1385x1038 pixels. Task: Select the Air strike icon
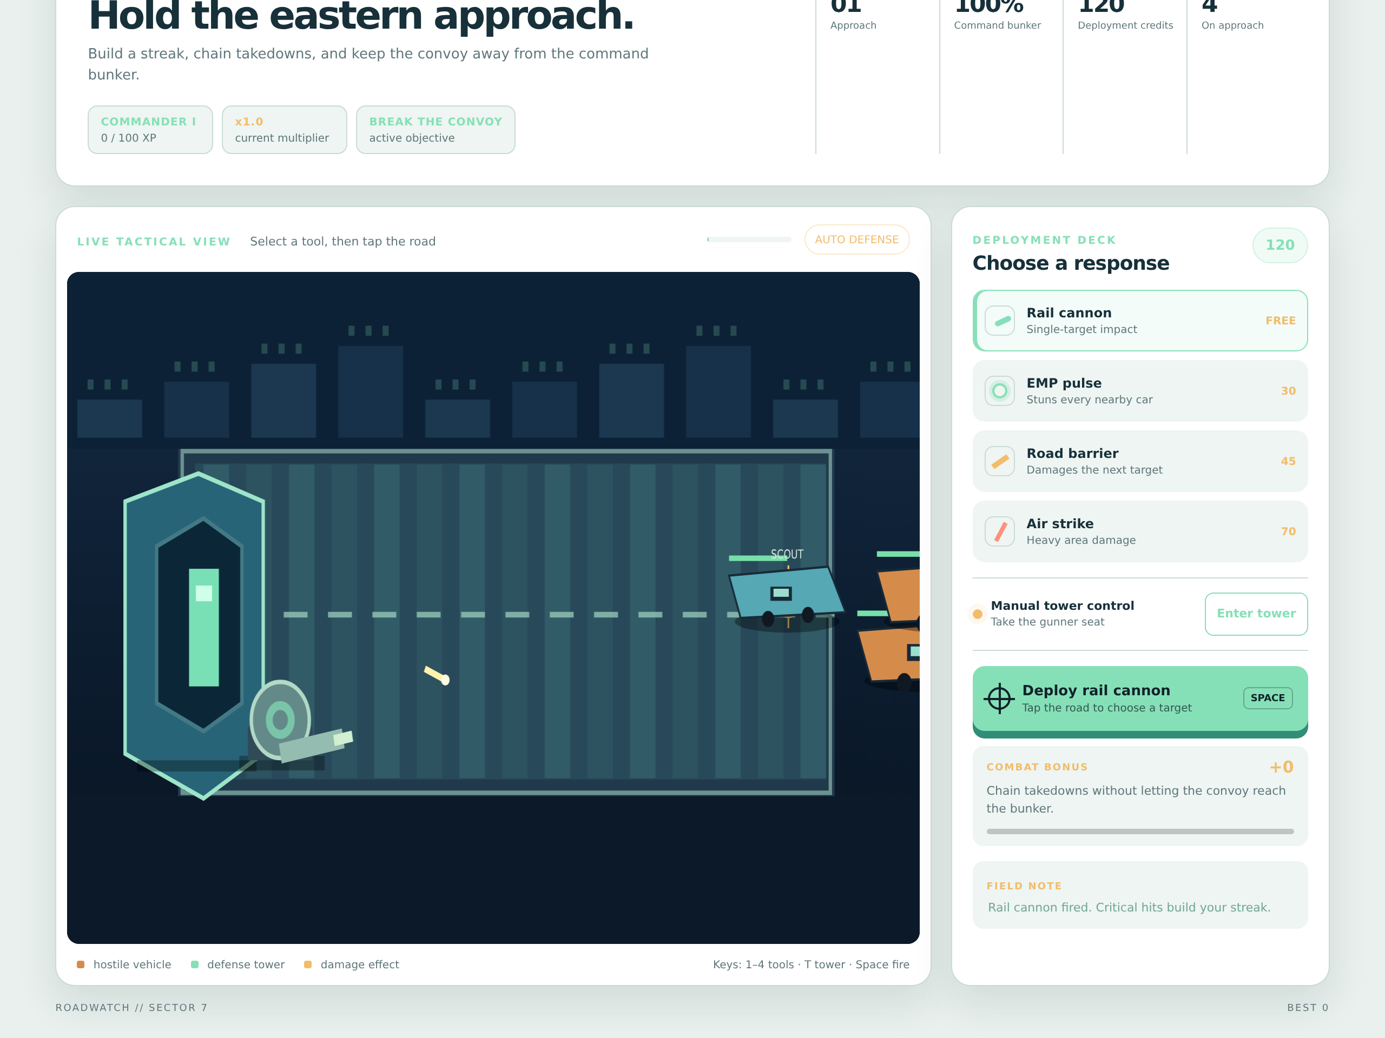click(1000, 531)
